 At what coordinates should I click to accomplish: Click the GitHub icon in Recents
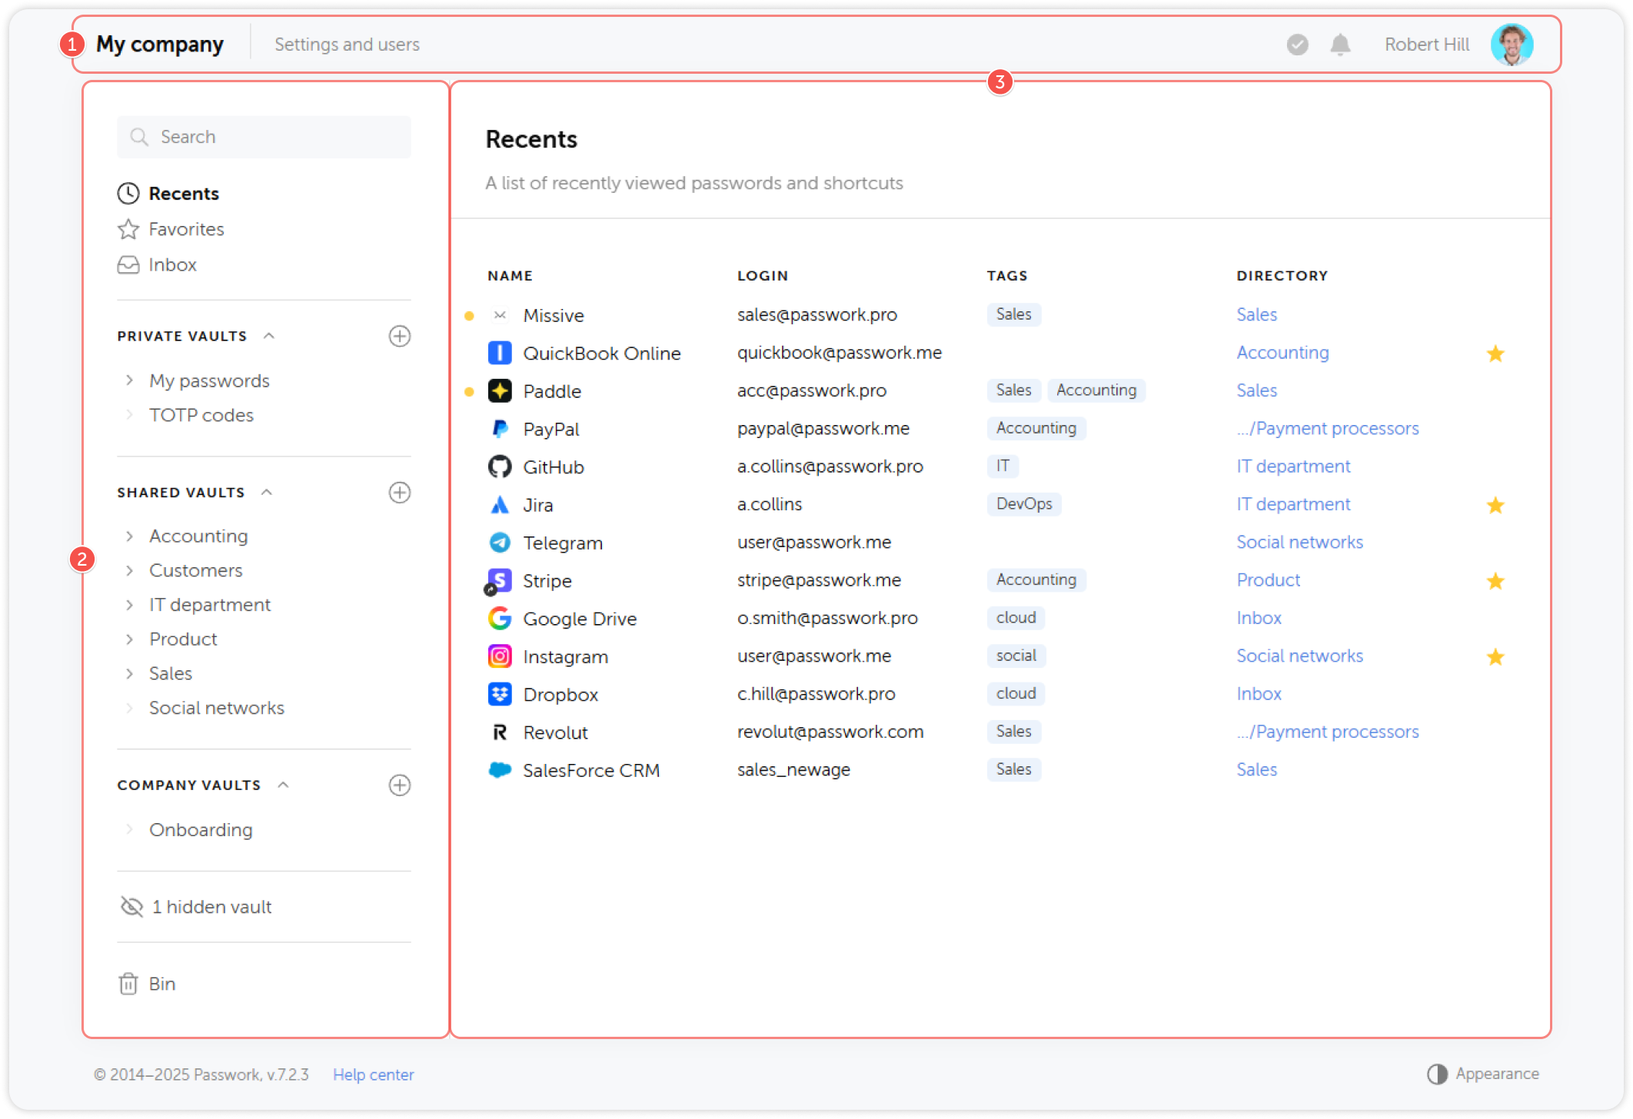click(x=499, y=466)
